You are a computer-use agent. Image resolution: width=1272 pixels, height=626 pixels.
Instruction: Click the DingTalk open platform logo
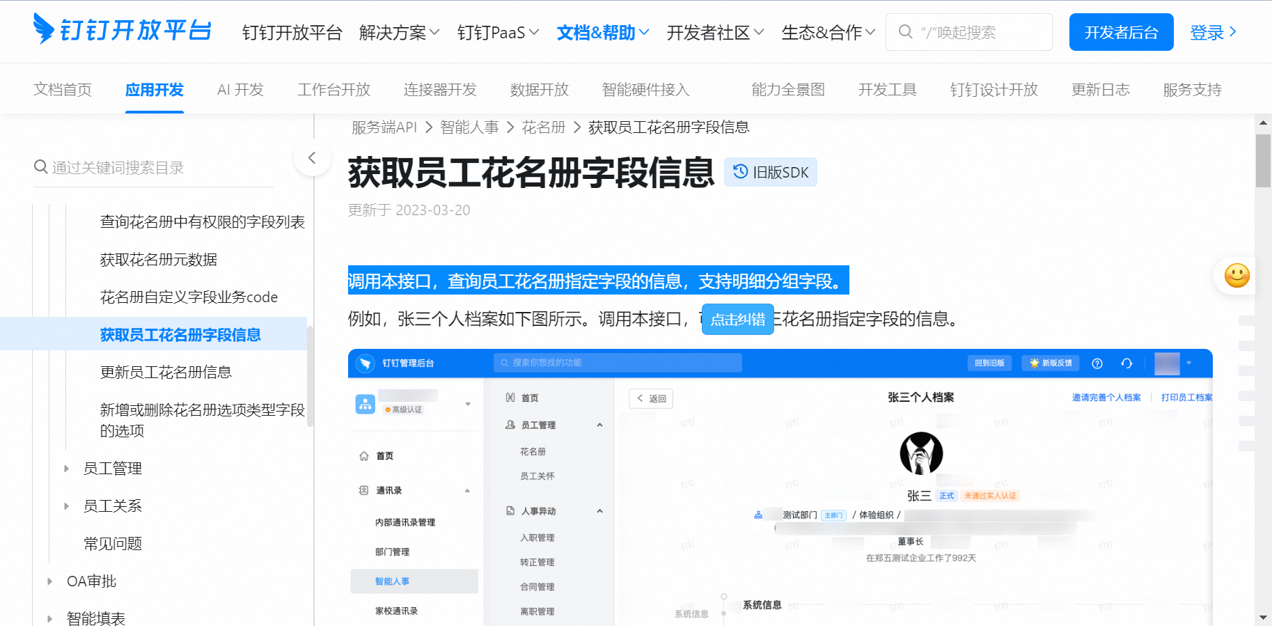(122, 29)
